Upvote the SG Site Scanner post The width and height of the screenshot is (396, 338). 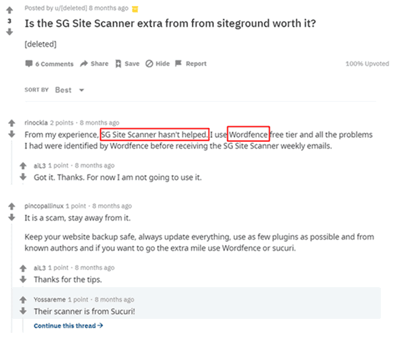(x=10, y=11)
